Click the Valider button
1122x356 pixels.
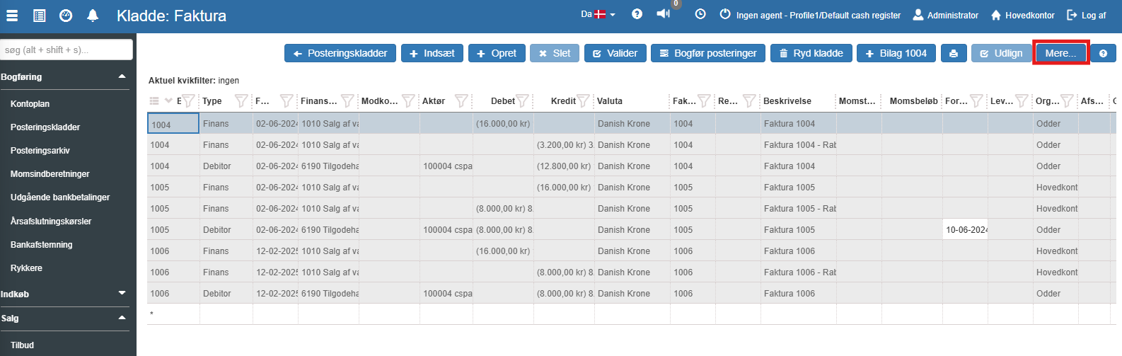pyautogui.click(x=615, y=53)
